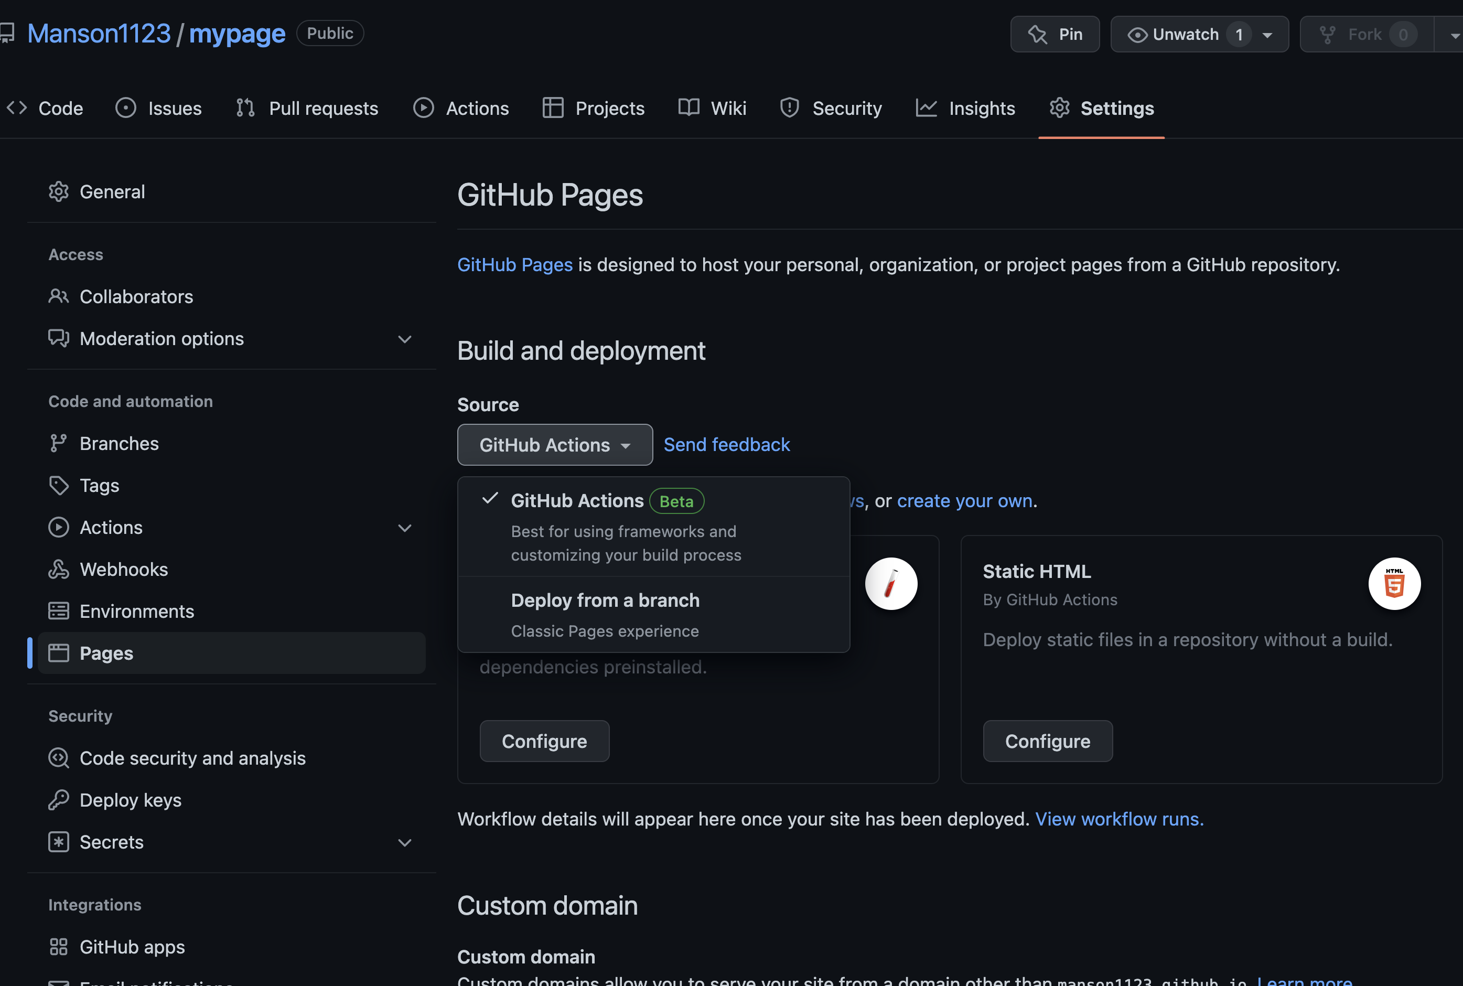Follow the Send feedback link
Viewport: 1463px width, 986px height.
(727, 445)
